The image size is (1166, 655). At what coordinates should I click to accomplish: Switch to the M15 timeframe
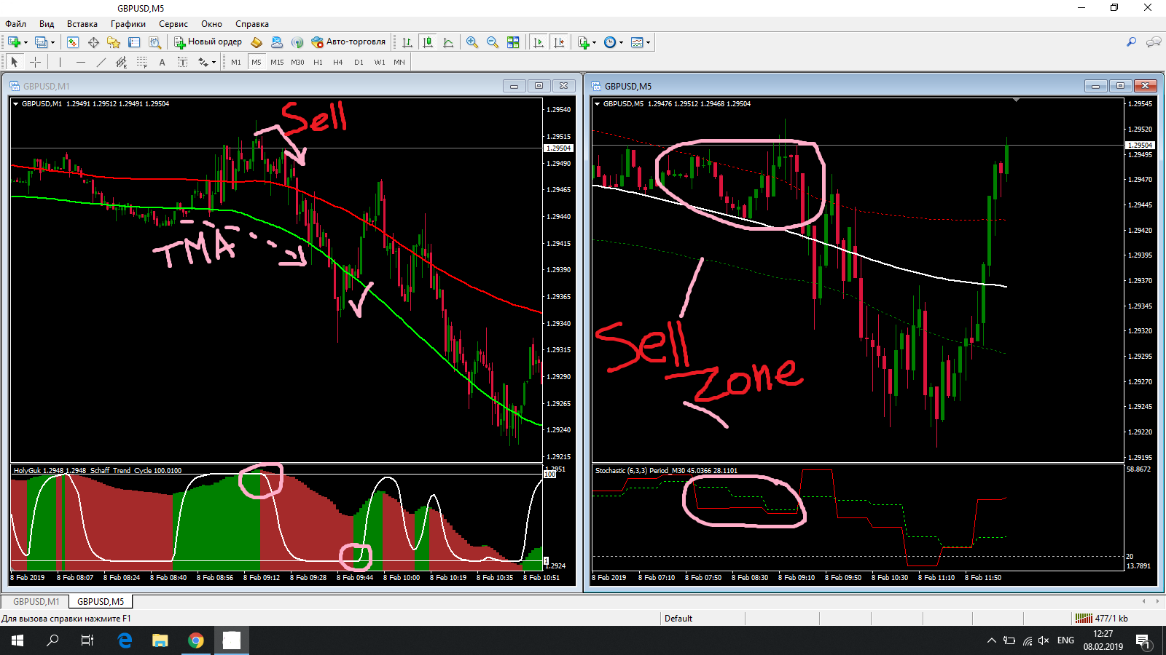277,62
